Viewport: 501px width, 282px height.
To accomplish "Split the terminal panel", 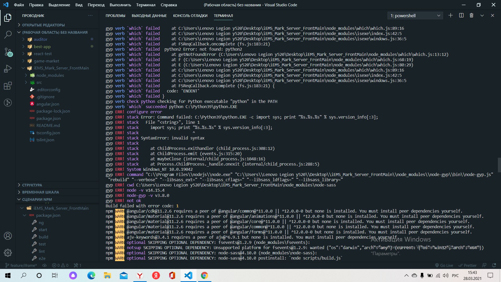I will [x=461, y=15].
